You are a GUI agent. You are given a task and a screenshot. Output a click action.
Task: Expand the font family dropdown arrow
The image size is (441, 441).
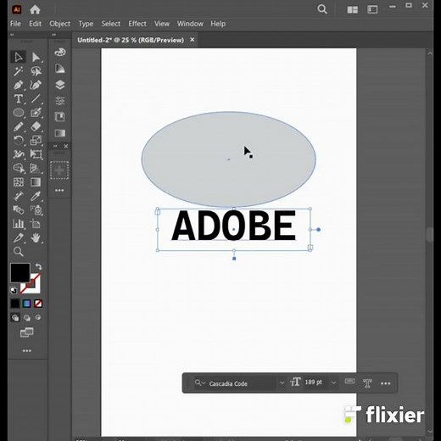282,382
